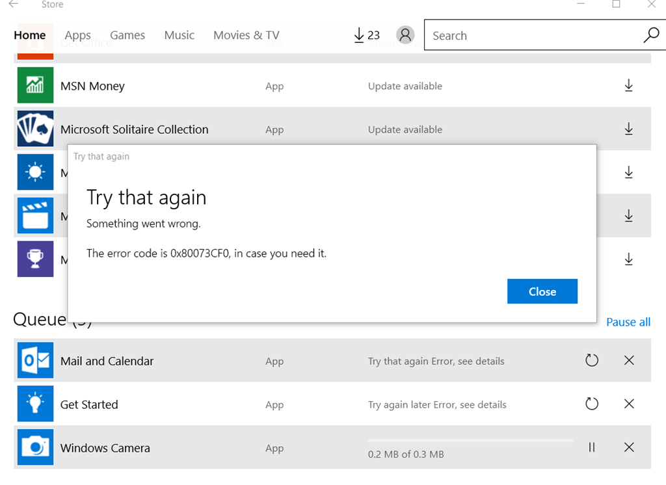Image resolution: width=666 pixels, height=485 pixels.
Task: Switch to the Games tab
Action: point(127,35)
